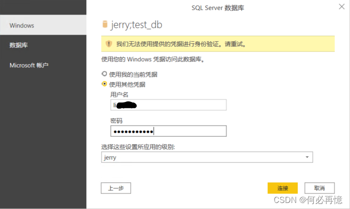Click the 选择这些设置所应用的级别 label
The height and width of the screenshot is (209, 350).
pos(138,147)
